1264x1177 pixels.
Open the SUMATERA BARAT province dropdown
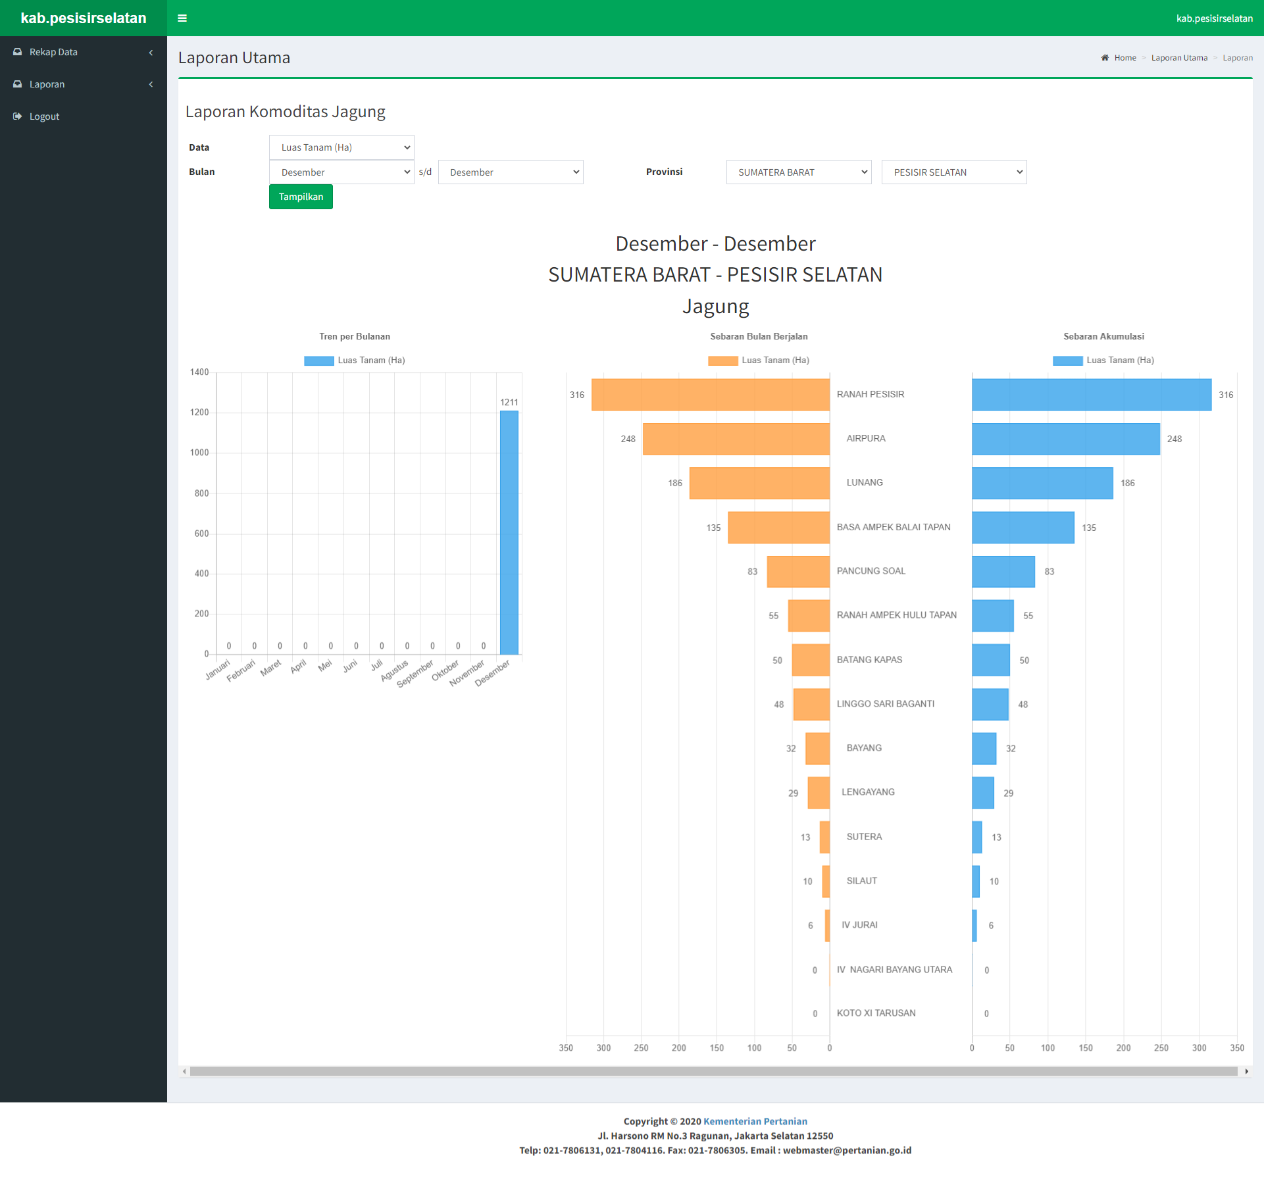click(x=798, y=172)
